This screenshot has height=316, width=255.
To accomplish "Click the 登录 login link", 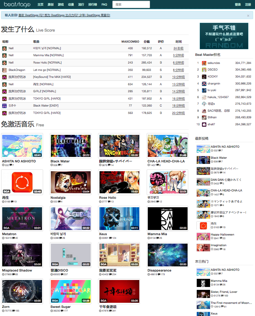I will (x=238, y=4).
